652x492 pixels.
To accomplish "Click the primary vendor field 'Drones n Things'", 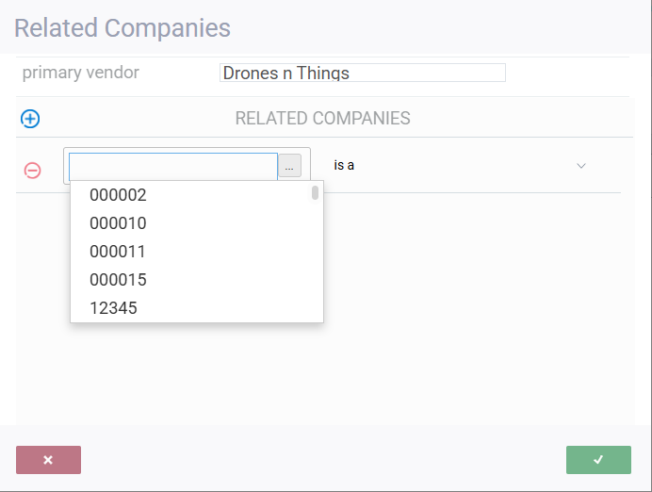I will [x=362, y=74].
